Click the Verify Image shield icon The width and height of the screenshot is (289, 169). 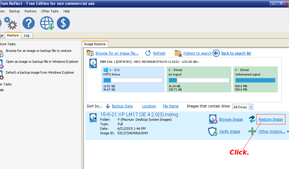(213, 132)
